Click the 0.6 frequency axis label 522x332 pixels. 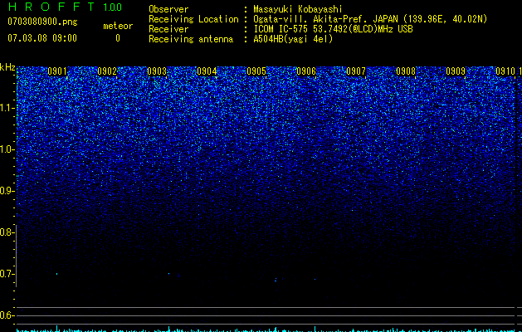click(x=7, y=315)
